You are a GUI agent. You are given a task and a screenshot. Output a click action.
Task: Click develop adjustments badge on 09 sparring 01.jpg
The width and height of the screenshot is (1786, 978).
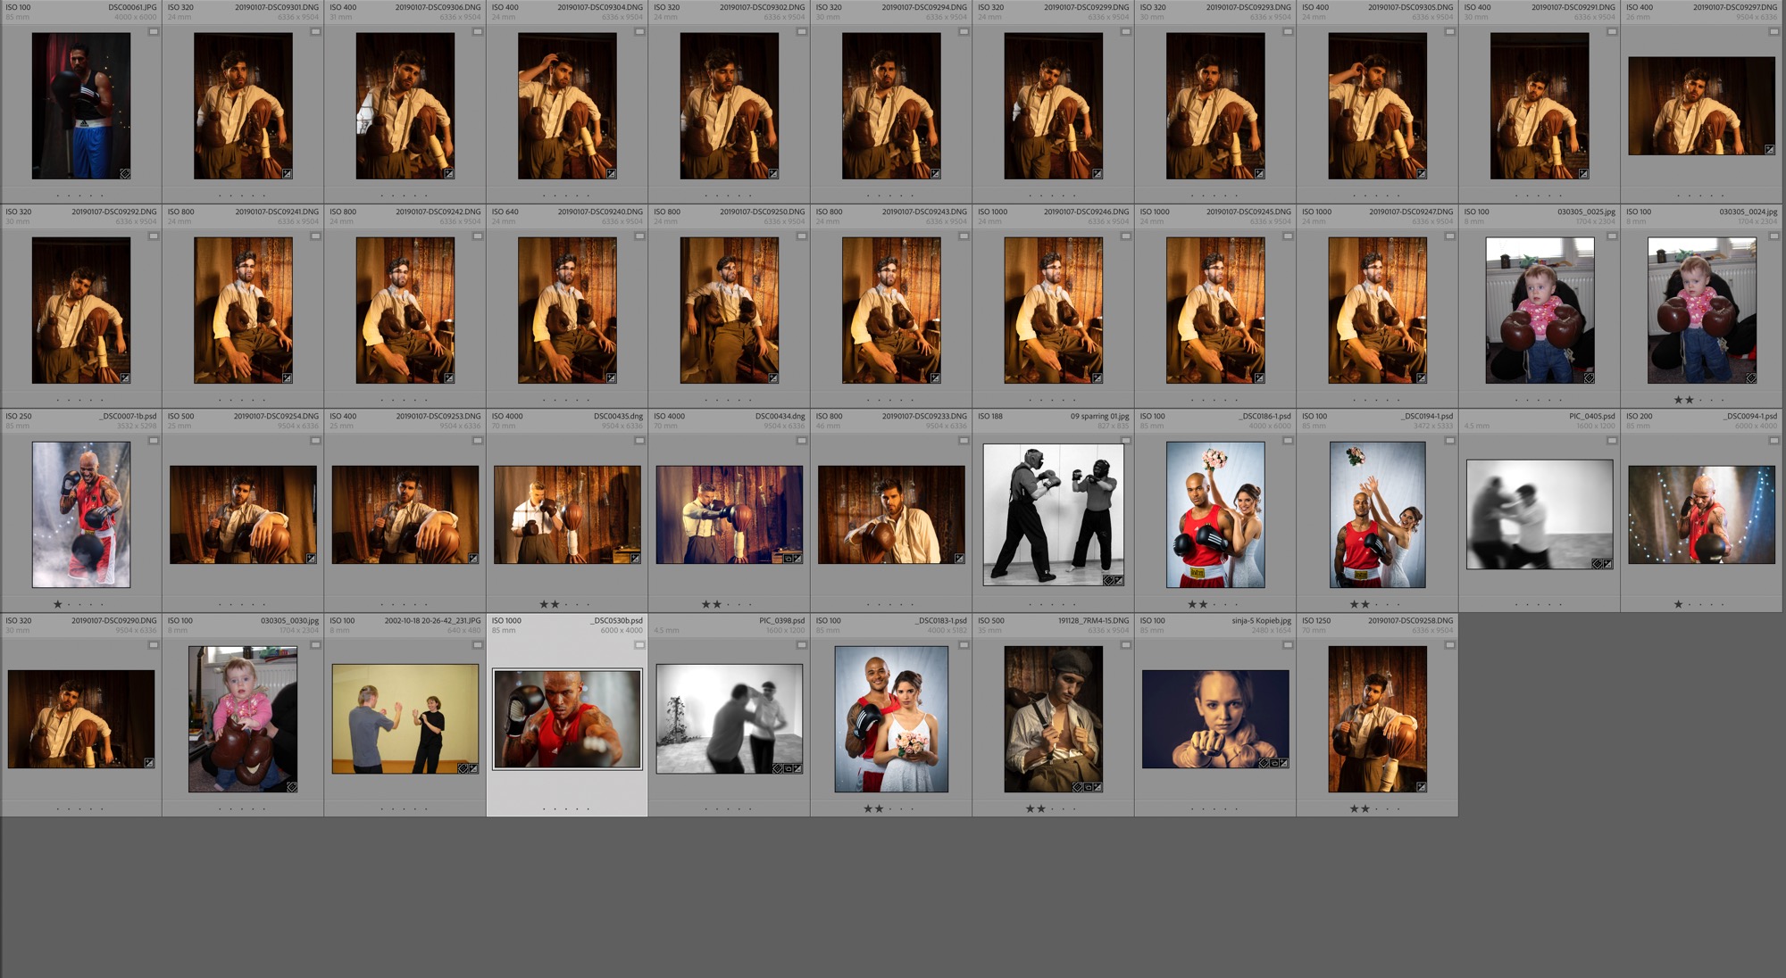[1119, 580]
